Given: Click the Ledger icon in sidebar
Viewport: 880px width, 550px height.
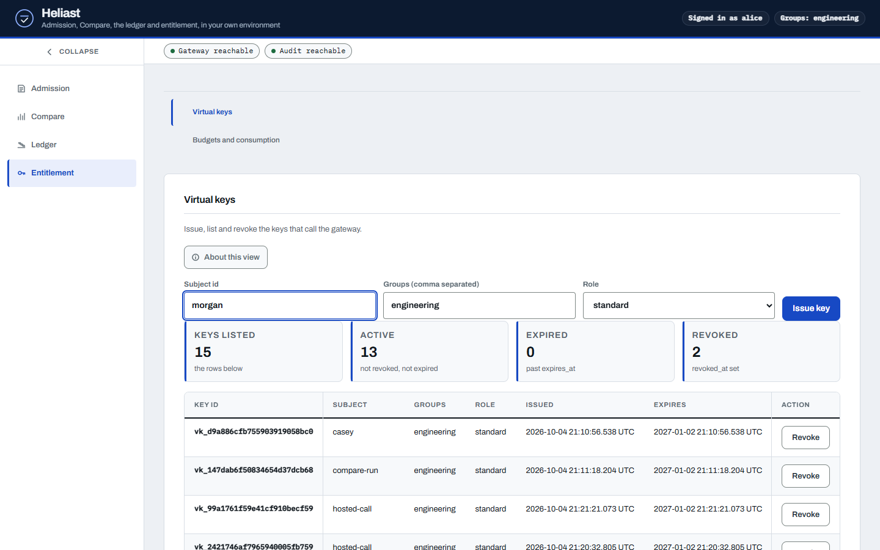Looking at the screenshot, I should tap(21, 145).
